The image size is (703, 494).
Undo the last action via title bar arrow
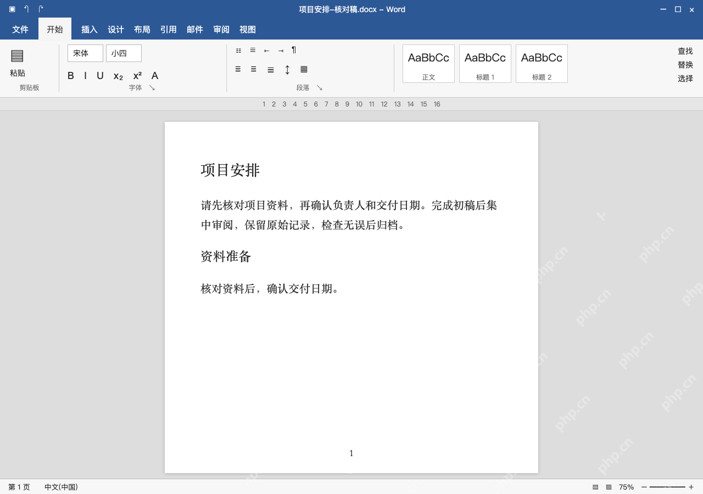(x=26, y=9)
